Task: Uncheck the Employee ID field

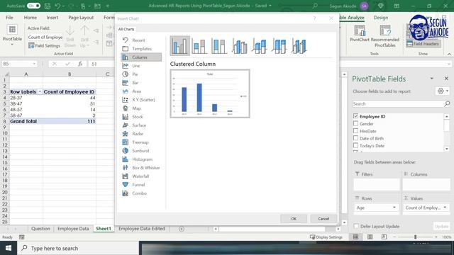Action: 355,116
